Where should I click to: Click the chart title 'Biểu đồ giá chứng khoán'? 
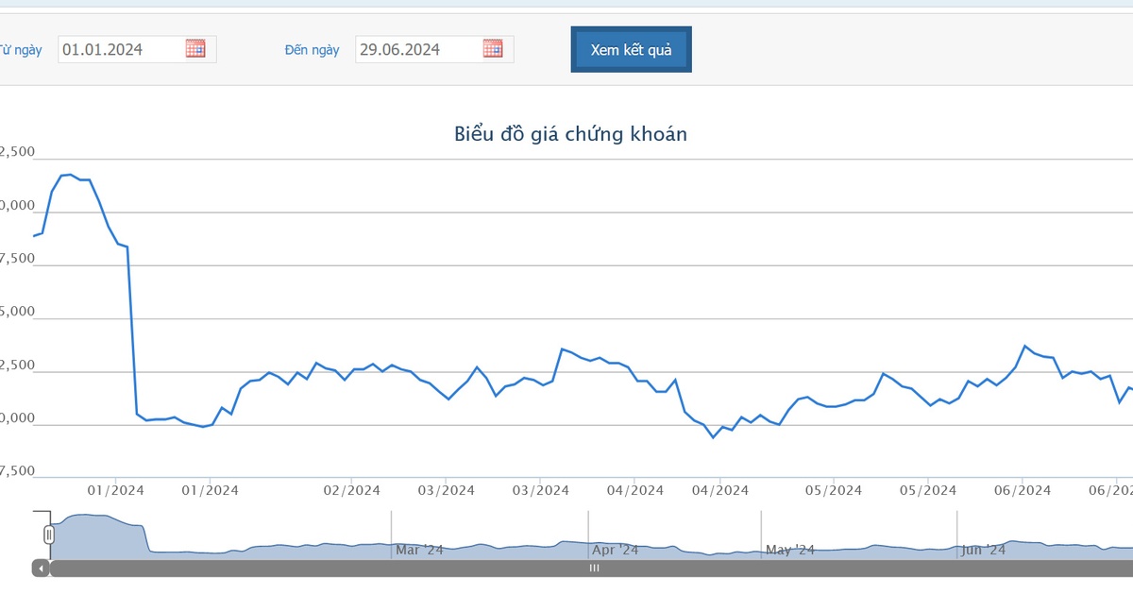coord(570,134)
